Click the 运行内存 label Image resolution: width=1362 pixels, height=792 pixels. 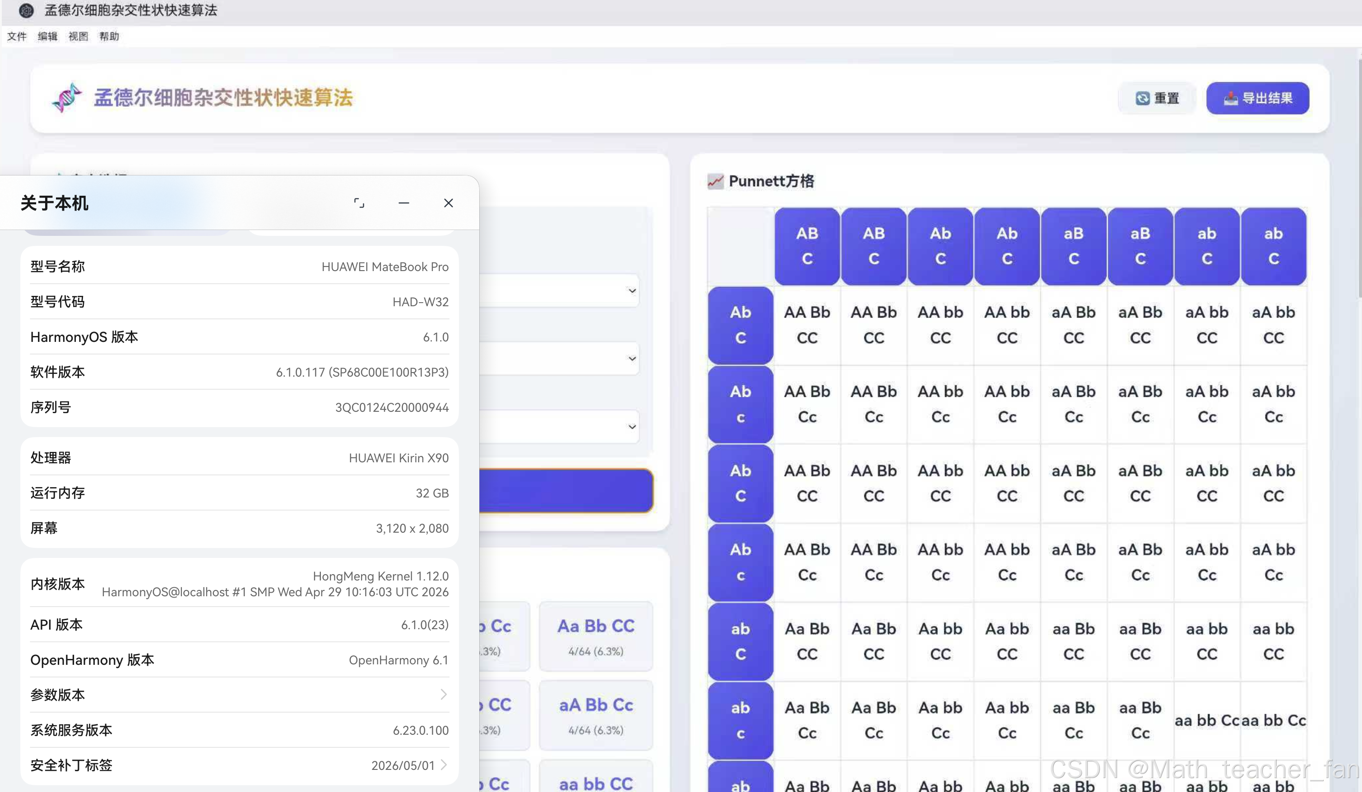pos(57,493)
